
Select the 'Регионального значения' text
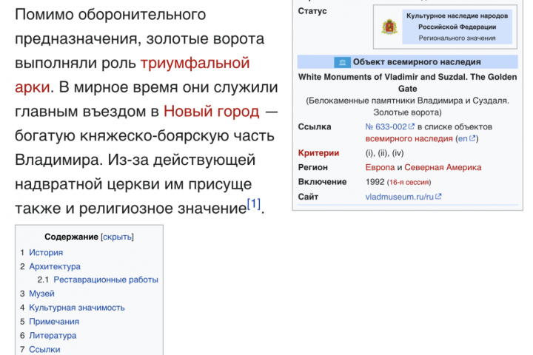(x=457, y=38)
